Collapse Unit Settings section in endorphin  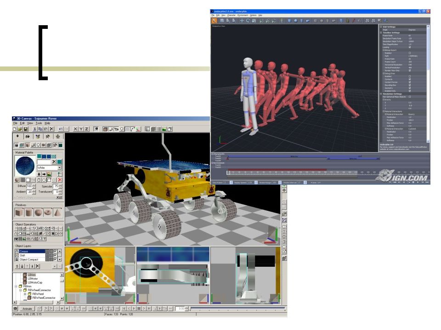click(x=380, y=27)
